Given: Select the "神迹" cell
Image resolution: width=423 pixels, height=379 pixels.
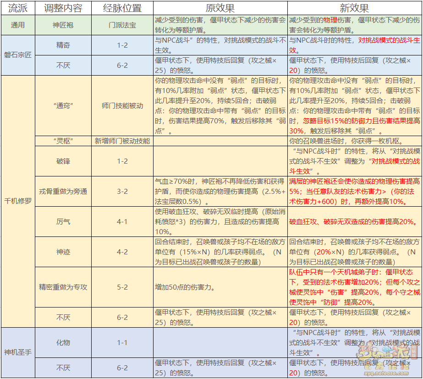Looking at the screenshot, I should [63, 252].
